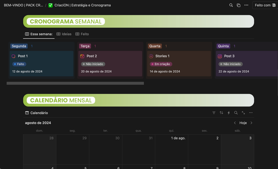Click the Essa semana board icon
Viewport: 278px width, 169px height.
(x=27, y=34)
